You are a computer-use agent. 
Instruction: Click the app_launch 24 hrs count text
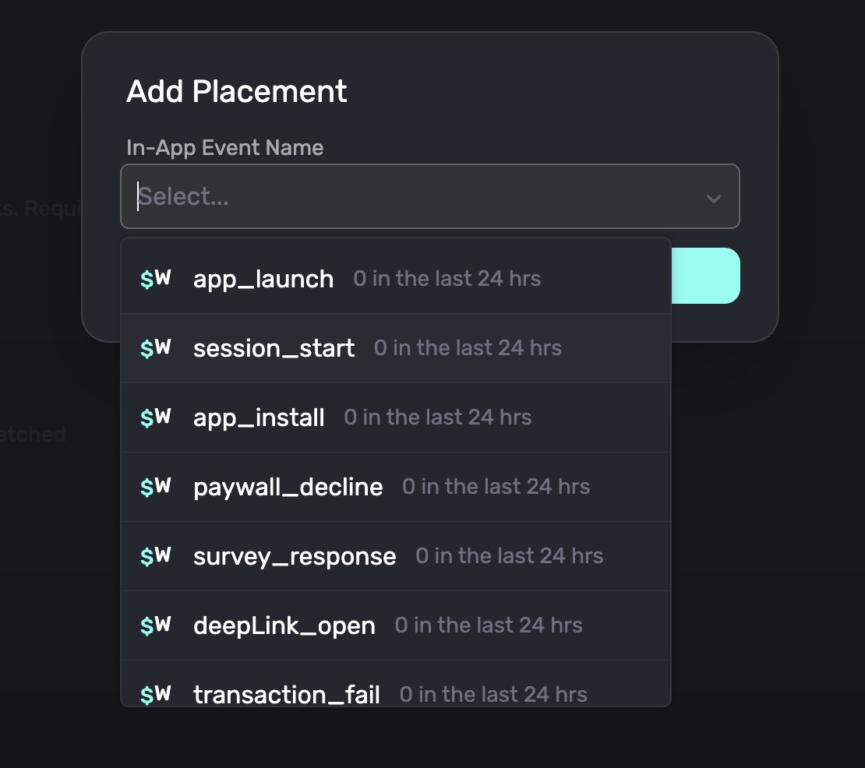[447, 278]
